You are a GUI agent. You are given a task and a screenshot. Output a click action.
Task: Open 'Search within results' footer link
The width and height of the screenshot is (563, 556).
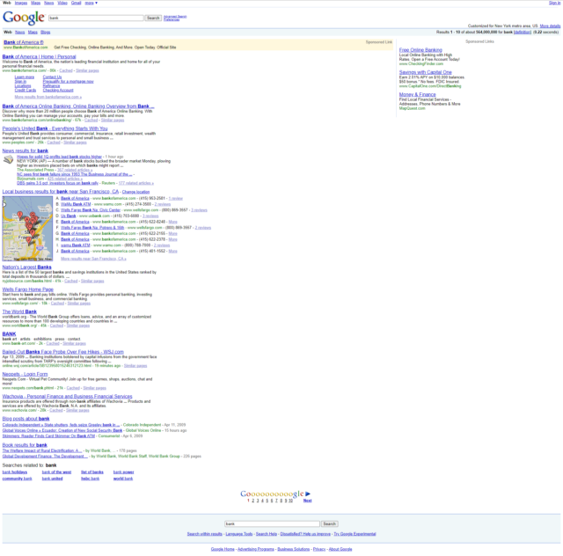click(205, 534)
